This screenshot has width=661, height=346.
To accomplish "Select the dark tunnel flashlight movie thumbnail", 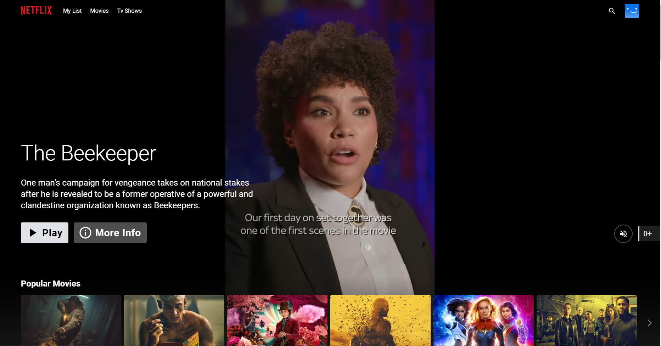I will (x=71, y=320).
